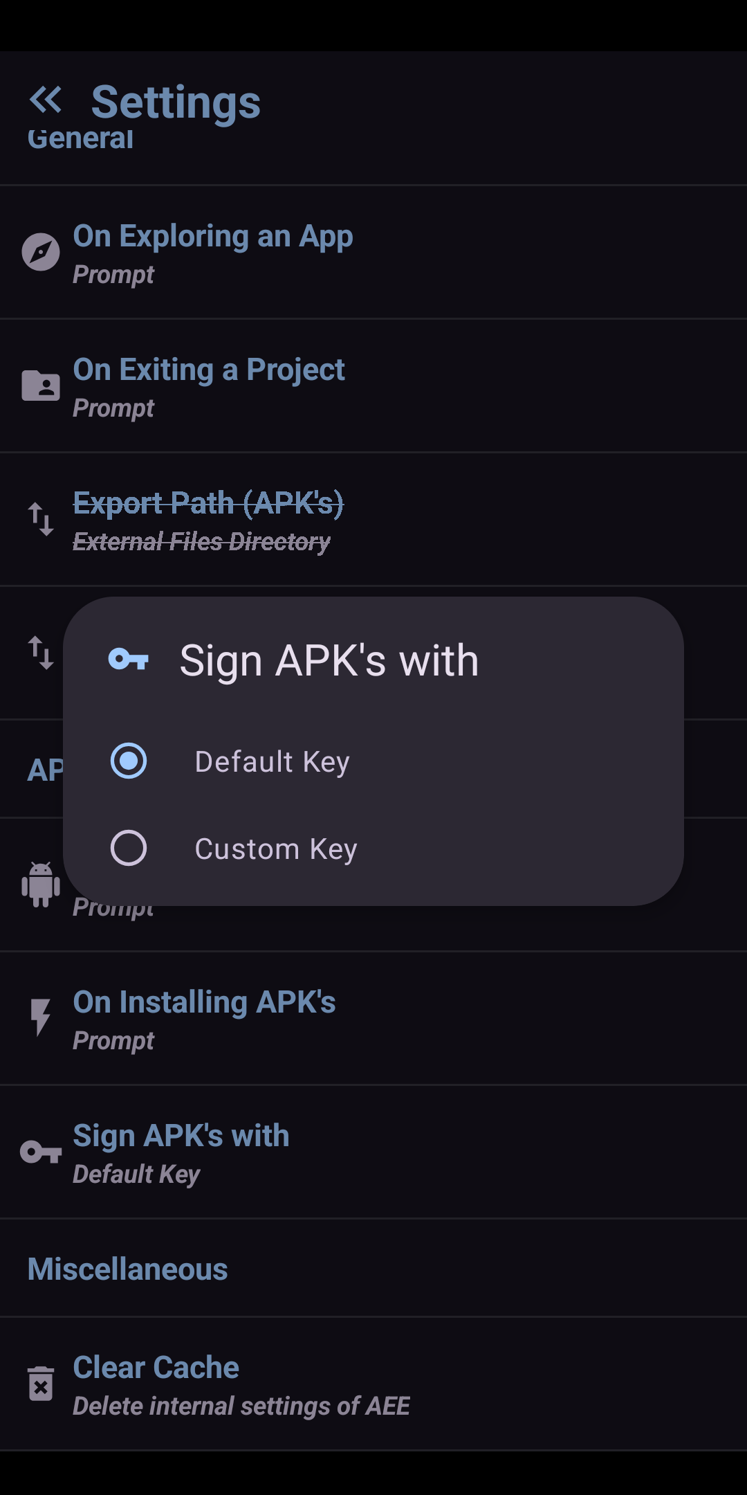Image resolution: width=747 pixels, height=1495 pixels.
Task: Click the arrows icon beside Export Path
Action: [41, 519]
